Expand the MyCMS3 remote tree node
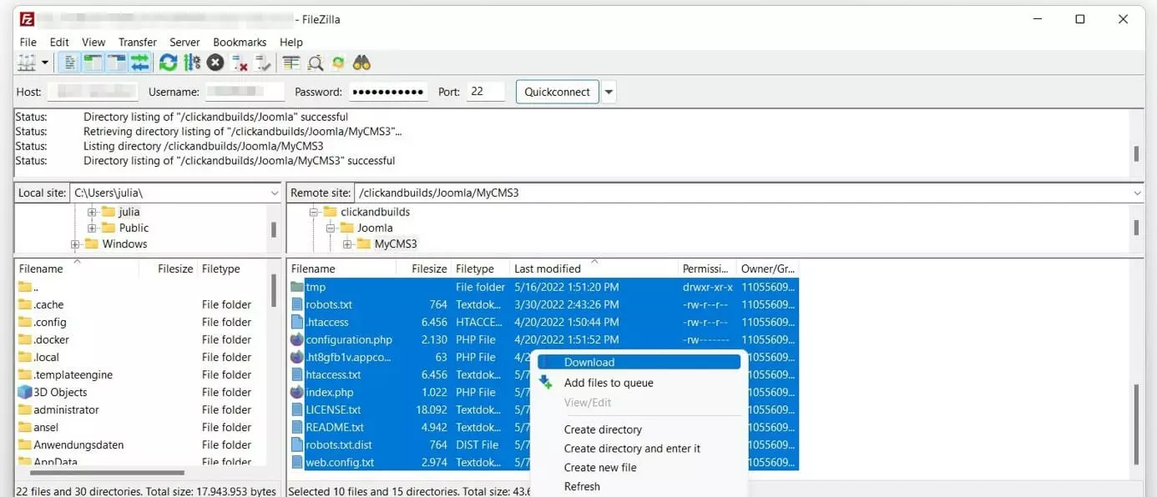Viewport: 1157px width, 497px height. [347, 244]
